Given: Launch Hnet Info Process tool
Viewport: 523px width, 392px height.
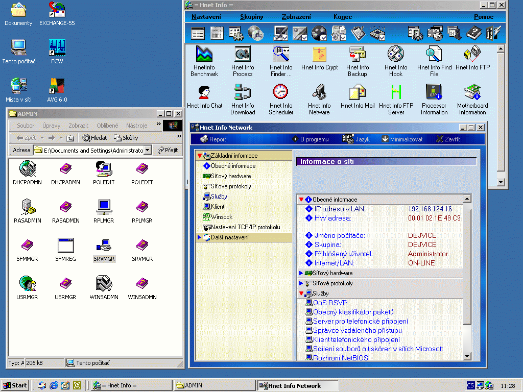Looking at the screenshot, I should [x=243, y=55].
